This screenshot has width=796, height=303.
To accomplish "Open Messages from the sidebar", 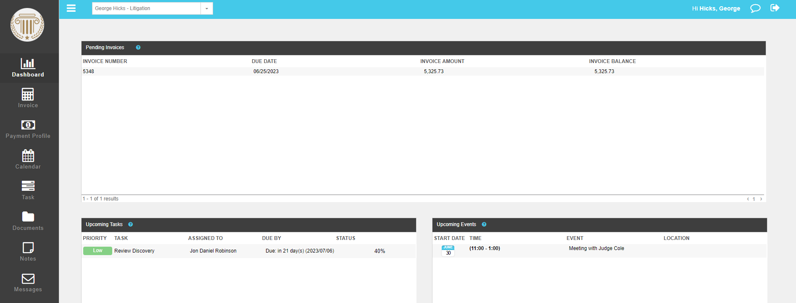I will coord(28,282).
